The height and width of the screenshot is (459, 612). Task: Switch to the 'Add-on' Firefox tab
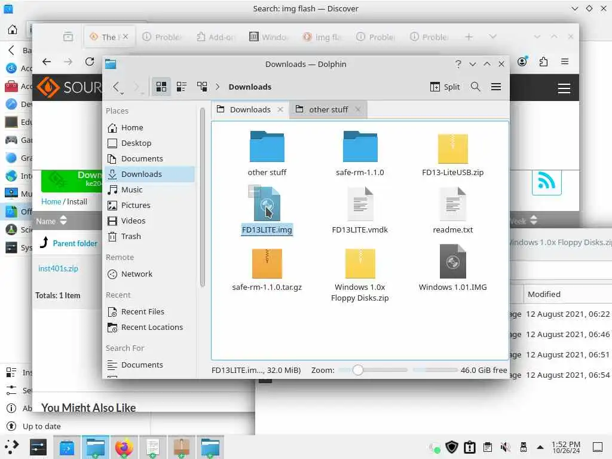tap(216, 37)
